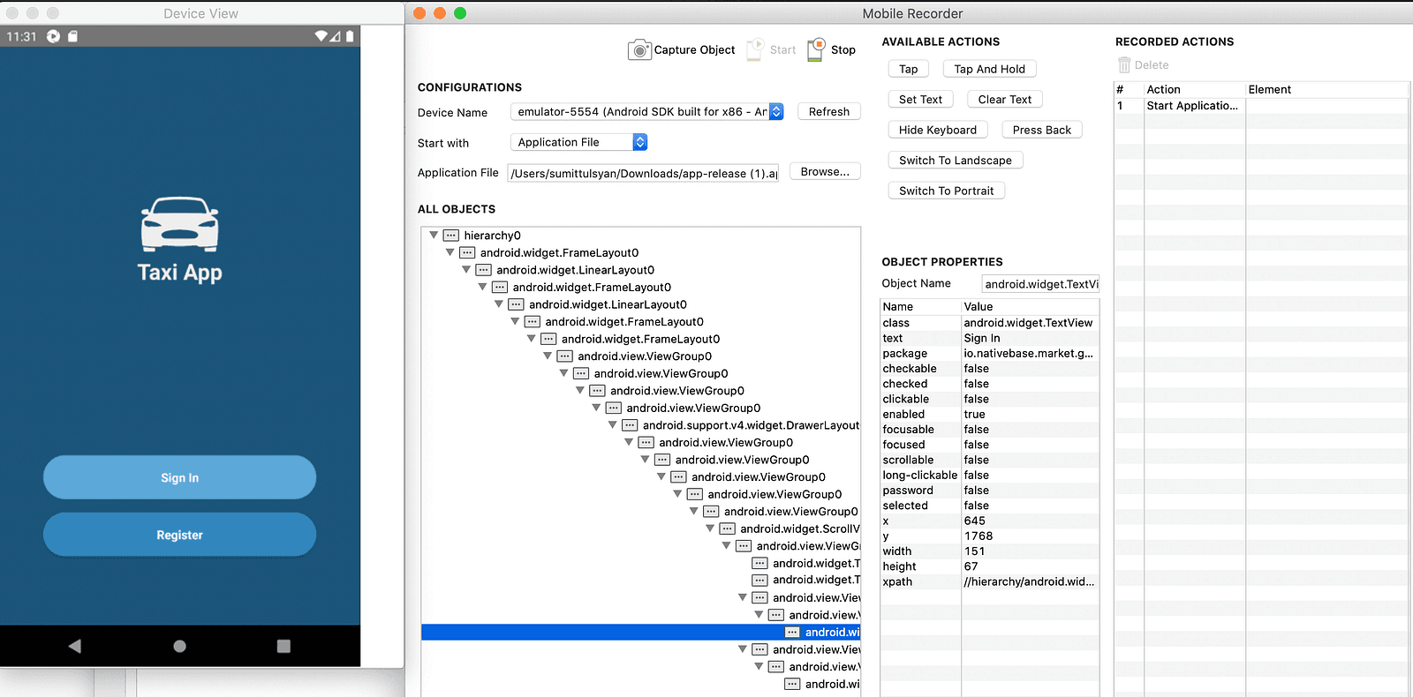Viewport: 1413px width, 697px height.
Task: Click the Application File path field
Action: click(x=644, y=173)
